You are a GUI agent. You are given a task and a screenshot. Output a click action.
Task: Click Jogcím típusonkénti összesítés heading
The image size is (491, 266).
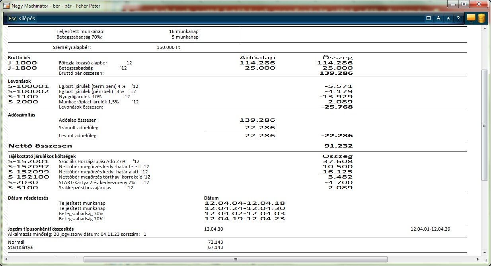[x=41, y=229]
